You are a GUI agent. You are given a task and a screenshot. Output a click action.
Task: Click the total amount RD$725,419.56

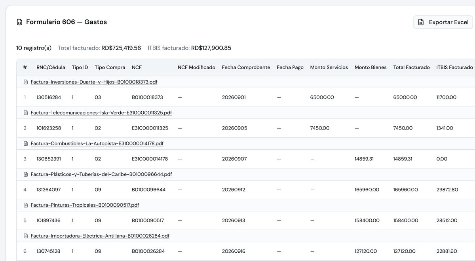click(x=121, y=48)
